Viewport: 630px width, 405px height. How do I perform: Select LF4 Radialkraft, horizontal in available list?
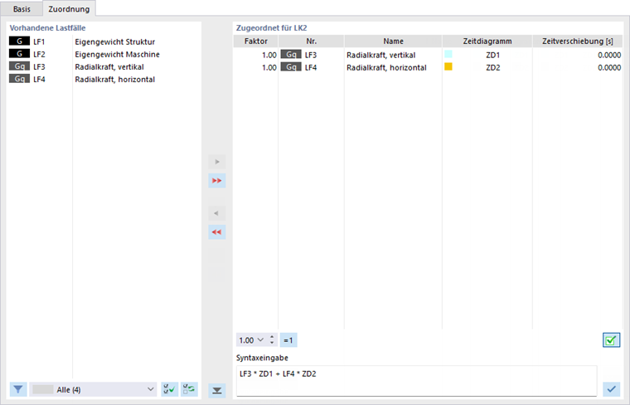(x=104, y=79)
